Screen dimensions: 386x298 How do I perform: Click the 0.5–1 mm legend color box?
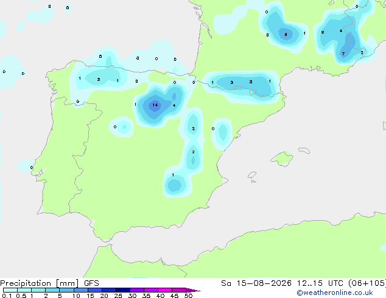click(x=24, y=290)
